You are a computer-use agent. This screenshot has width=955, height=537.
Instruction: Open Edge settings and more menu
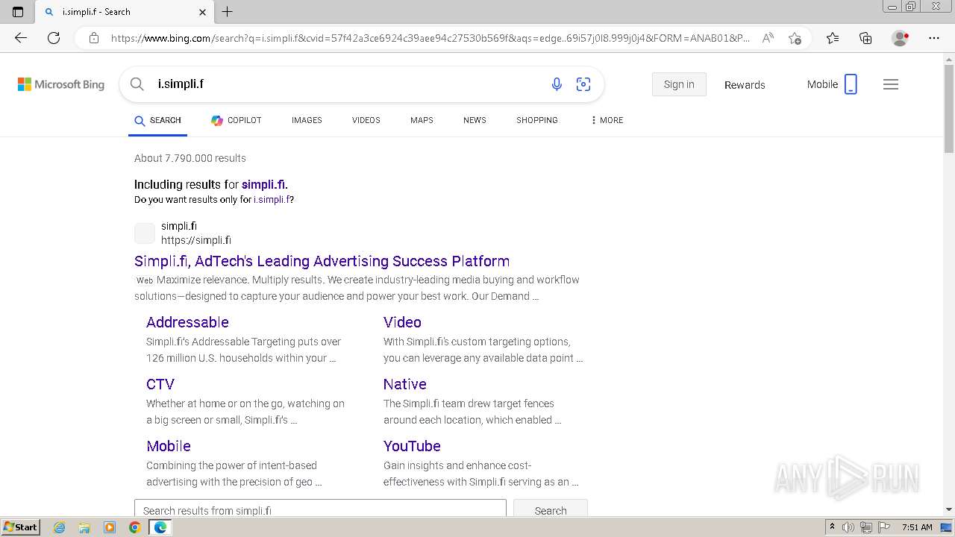click(934, 38)
